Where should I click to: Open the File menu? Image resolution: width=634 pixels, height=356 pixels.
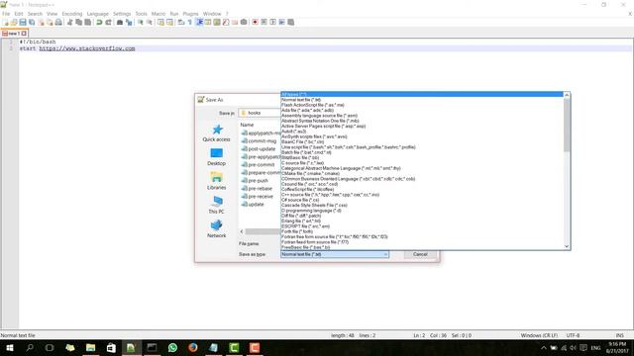click(6, 14)
